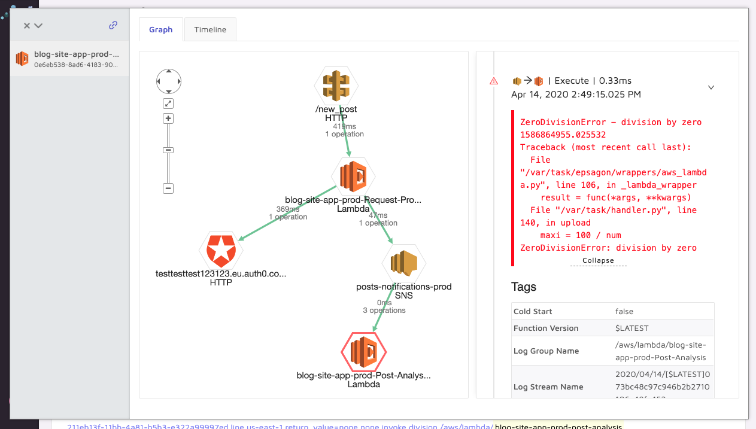The width and height of the screenshot is (756, 429).
Task: Click the 419ms edge label
Action: point(344,127)
